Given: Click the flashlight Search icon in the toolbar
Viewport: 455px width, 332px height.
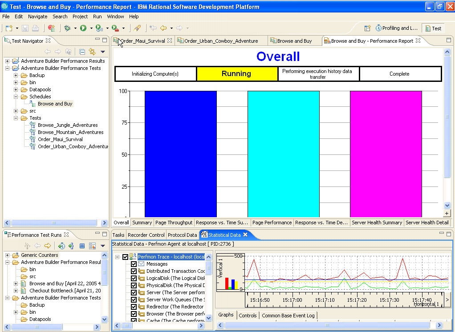Looking at the screenshot, I should [137, 28].
